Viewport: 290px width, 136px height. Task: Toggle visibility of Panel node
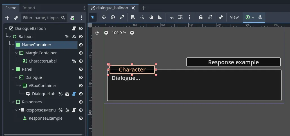tap(81, 69)
